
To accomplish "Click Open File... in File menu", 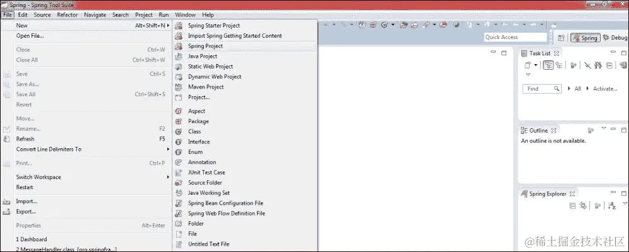I will (x=86, y=36).
